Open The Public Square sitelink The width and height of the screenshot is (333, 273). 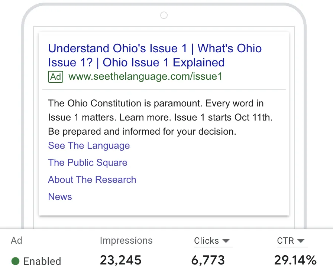(x=88, y=163)
